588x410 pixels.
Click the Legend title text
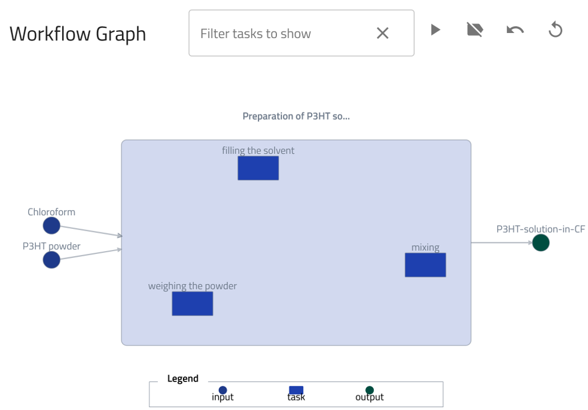coord(183,379)
